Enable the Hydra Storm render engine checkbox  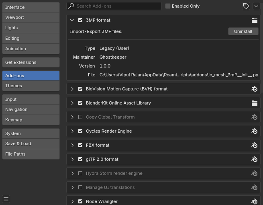[80, 173]
